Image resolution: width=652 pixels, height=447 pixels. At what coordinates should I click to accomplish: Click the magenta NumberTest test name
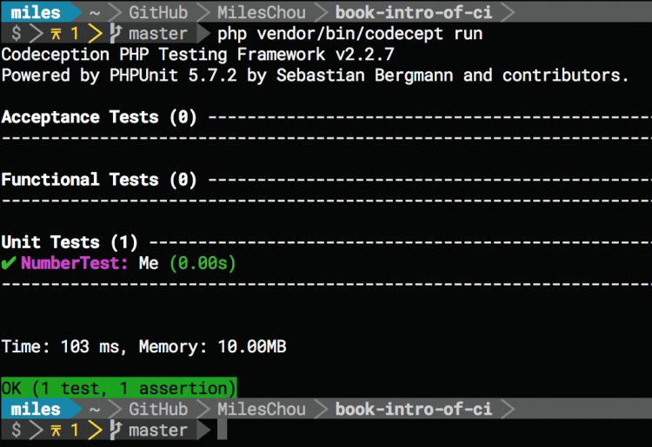tap(75, 263)
